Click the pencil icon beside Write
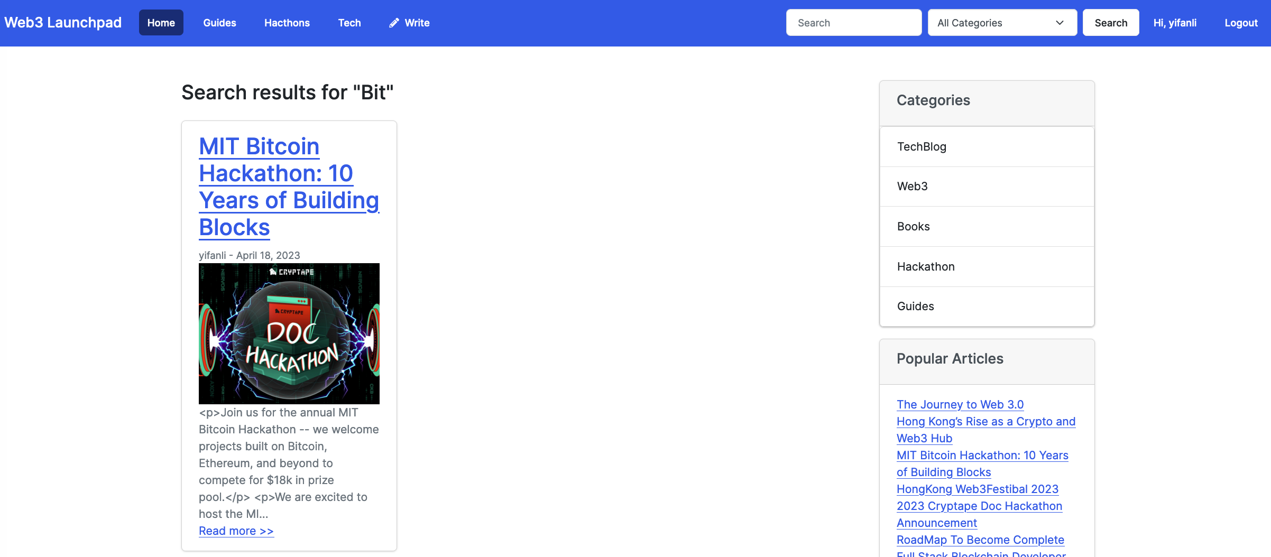 pyautogui.click(x=394, y=23)
